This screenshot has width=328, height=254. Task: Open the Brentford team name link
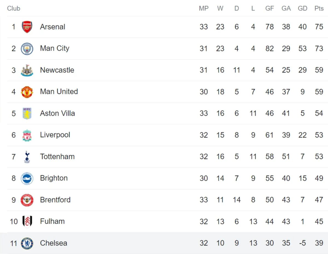(55, 200)
